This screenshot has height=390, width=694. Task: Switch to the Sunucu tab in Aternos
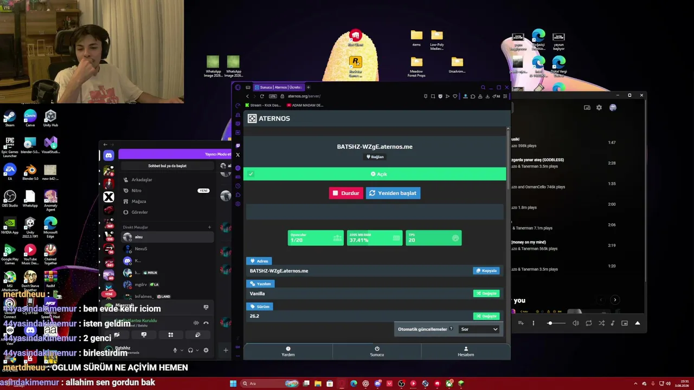pyautogui.click(x=377, y=352)
